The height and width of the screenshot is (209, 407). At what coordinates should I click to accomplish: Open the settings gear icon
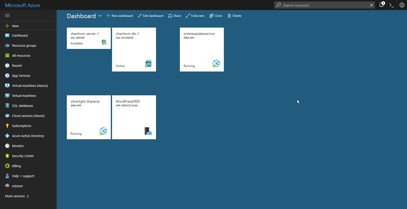pos(402,5)
